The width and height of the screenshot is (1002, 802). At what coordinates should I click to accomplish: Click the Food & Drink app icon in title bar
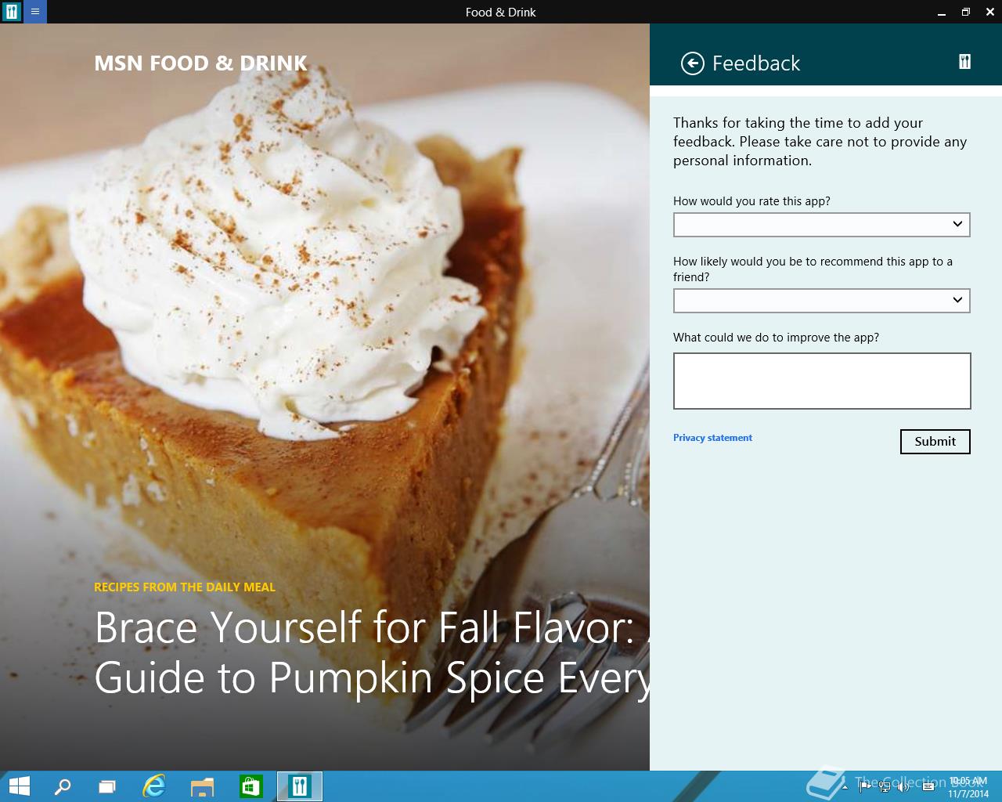click(12, 12)
